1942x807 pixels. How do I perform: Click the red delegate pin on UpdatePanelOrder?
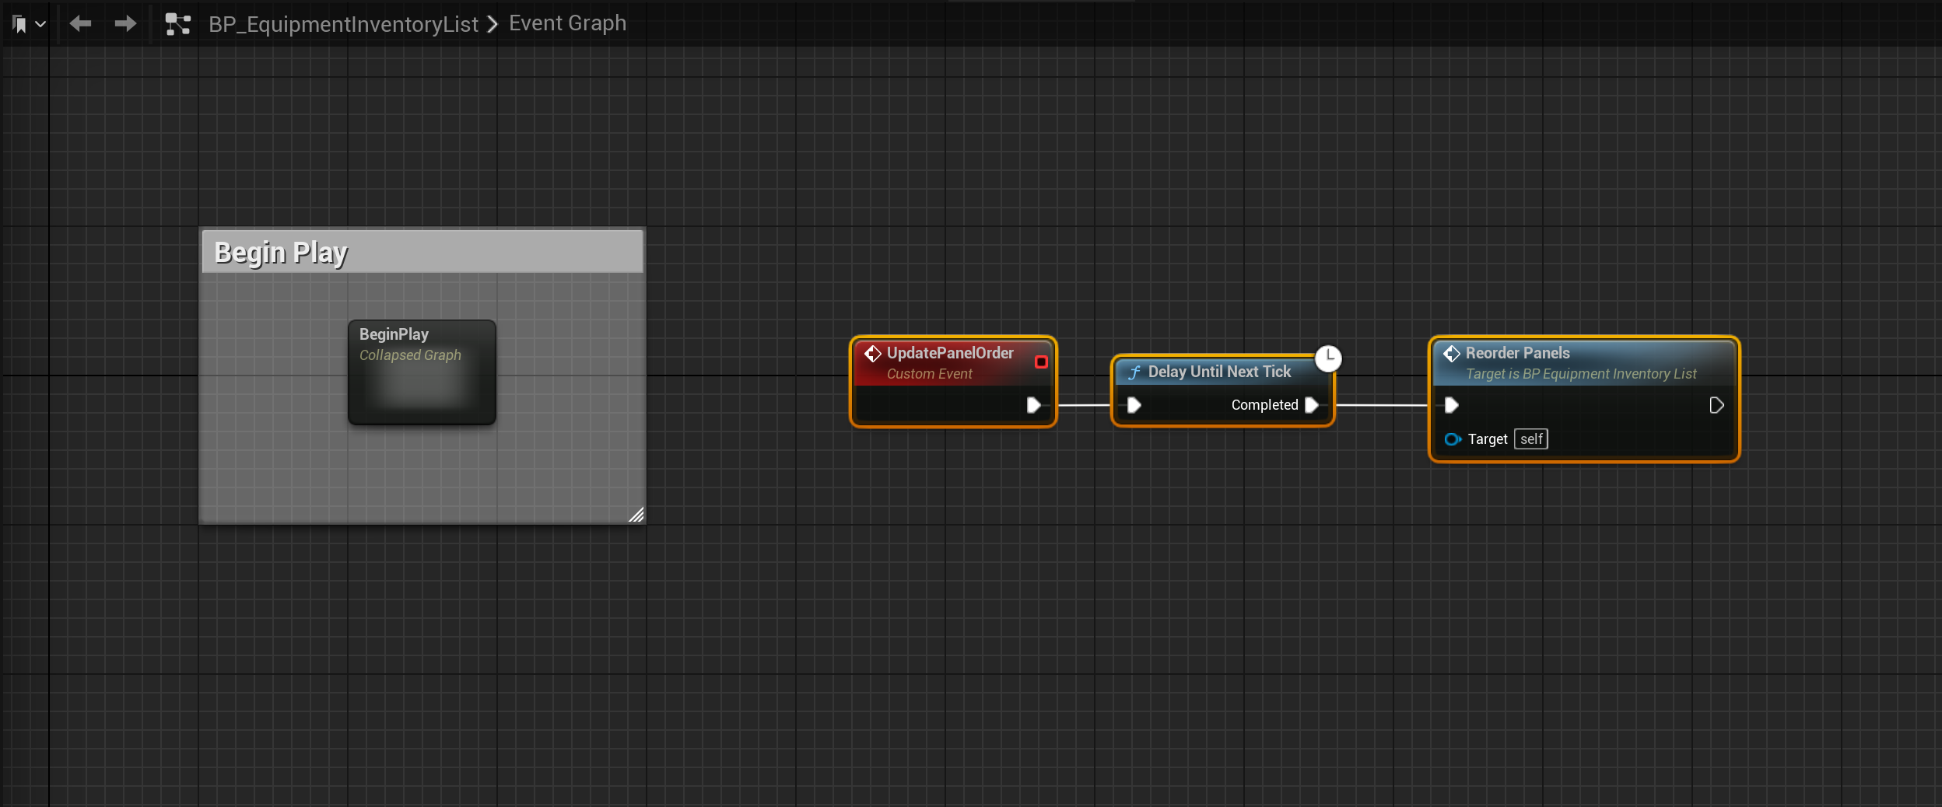[1041, 362]
